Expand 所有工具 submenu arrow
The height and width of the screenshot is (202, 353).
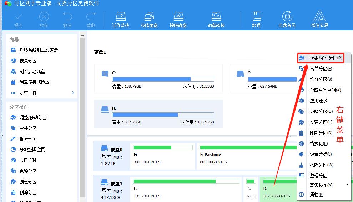tap(73, 93)
